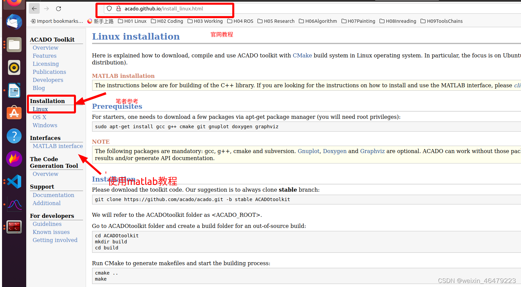Reload the page with the refresh icon
The width and height of the screenshot is (521, 287).
coord(58,9)
